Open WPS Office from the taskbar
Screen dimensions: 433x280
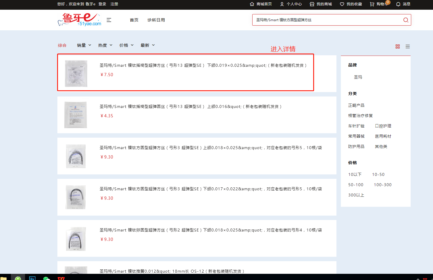[x=61, y=278]
